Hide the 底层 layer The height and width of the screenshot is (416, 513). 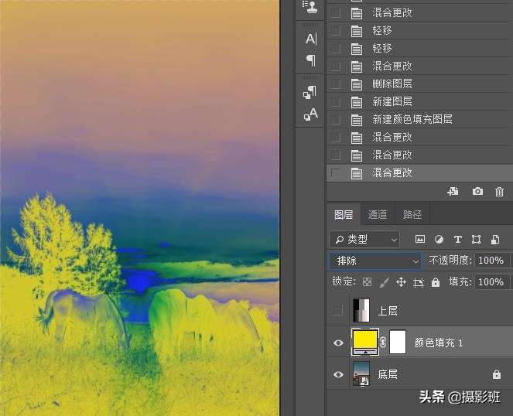(338, 374)
